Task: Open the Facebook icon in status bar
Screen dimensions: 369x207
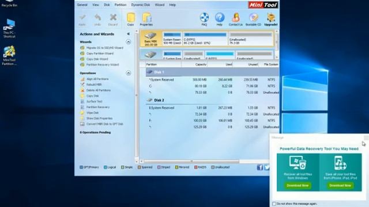Action: pos(260,167)
